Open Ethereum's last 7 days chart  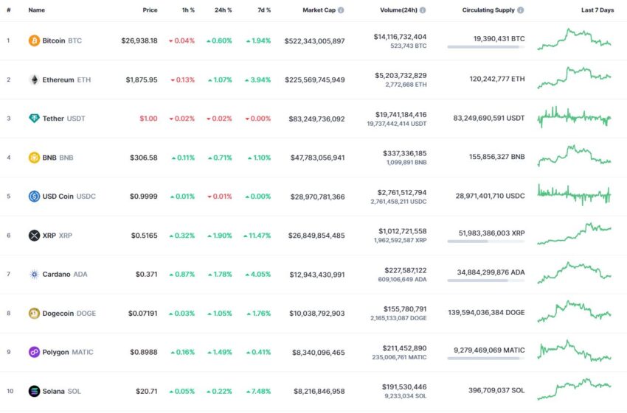[574, 78]
